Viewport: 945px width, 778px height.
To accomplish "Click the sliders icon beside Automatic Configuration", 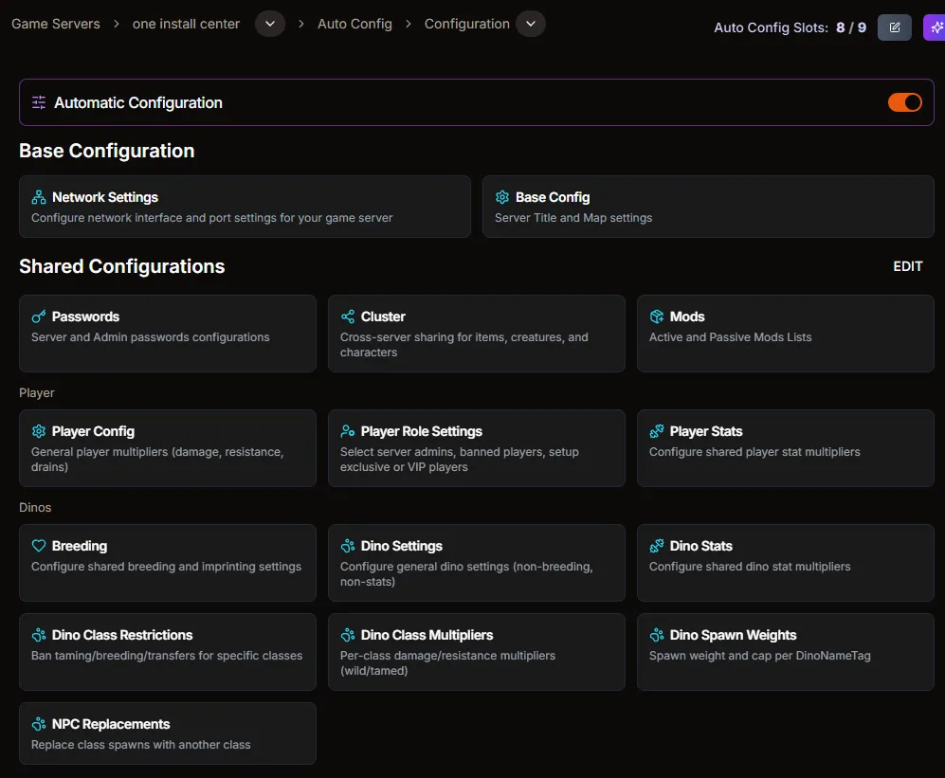I will tap(38, 102).
